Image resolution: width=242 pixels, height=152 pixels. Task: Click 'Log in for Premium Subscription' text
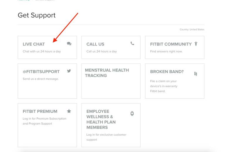45,119
